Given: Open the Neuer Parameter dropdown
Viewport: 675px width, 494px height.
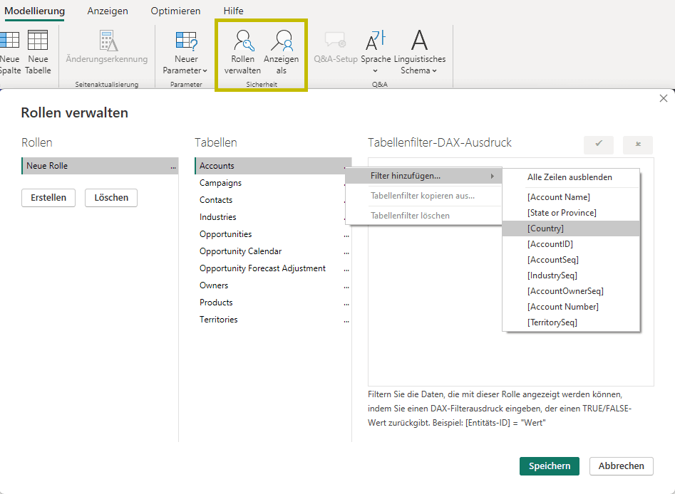Looking at the screenshot, I should click(185, 51).
